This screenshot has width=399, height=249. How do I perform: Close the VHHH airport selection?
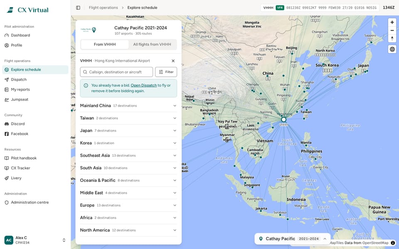pos(173,61)
